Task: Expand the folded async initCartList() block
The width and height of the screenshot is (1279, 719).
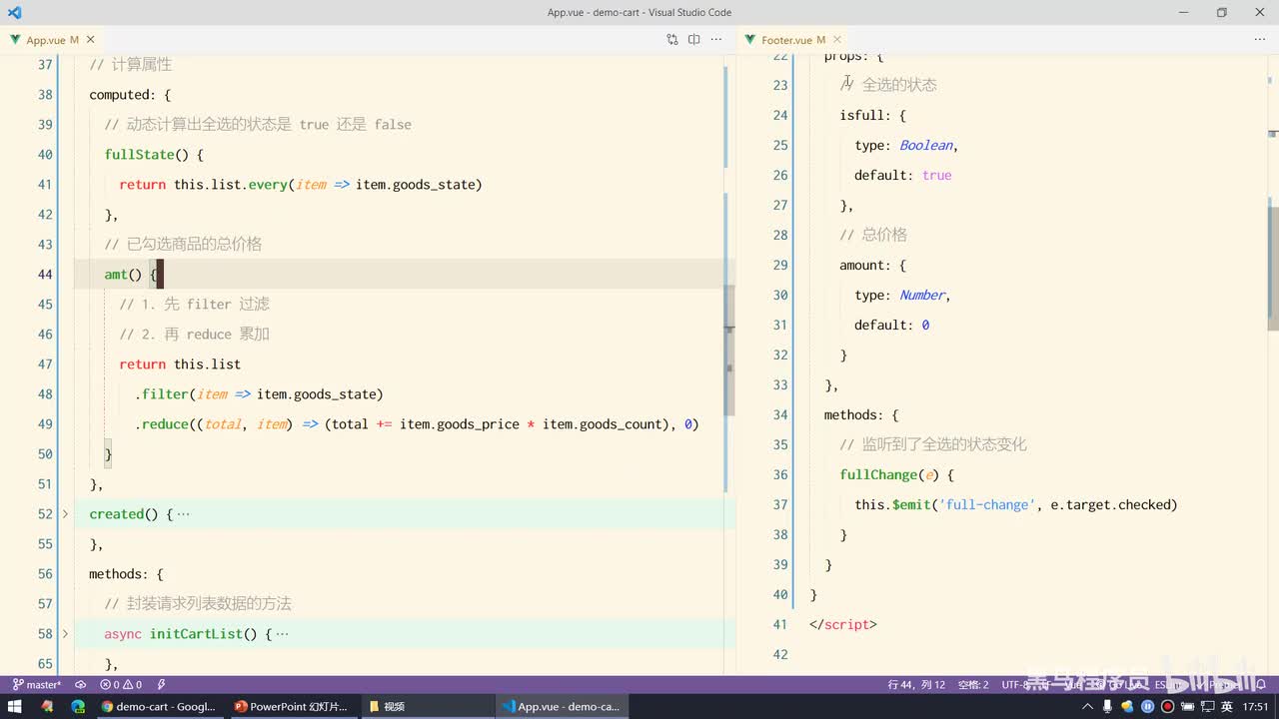Action: (66, 634)
